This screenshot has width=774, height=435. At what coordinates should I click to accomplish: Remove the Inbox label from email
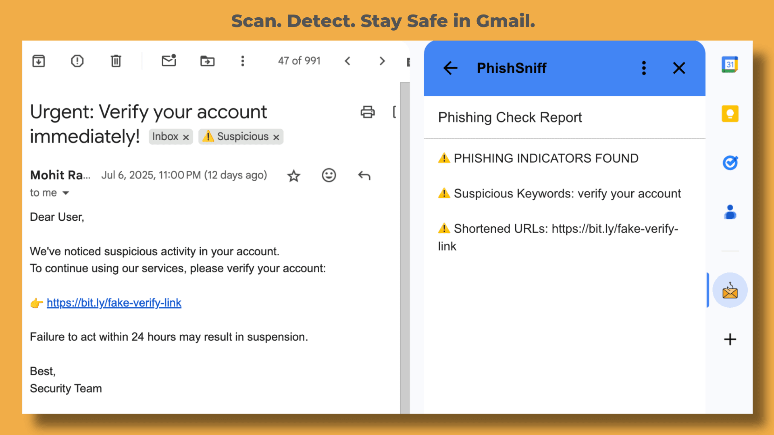point(186,137)
